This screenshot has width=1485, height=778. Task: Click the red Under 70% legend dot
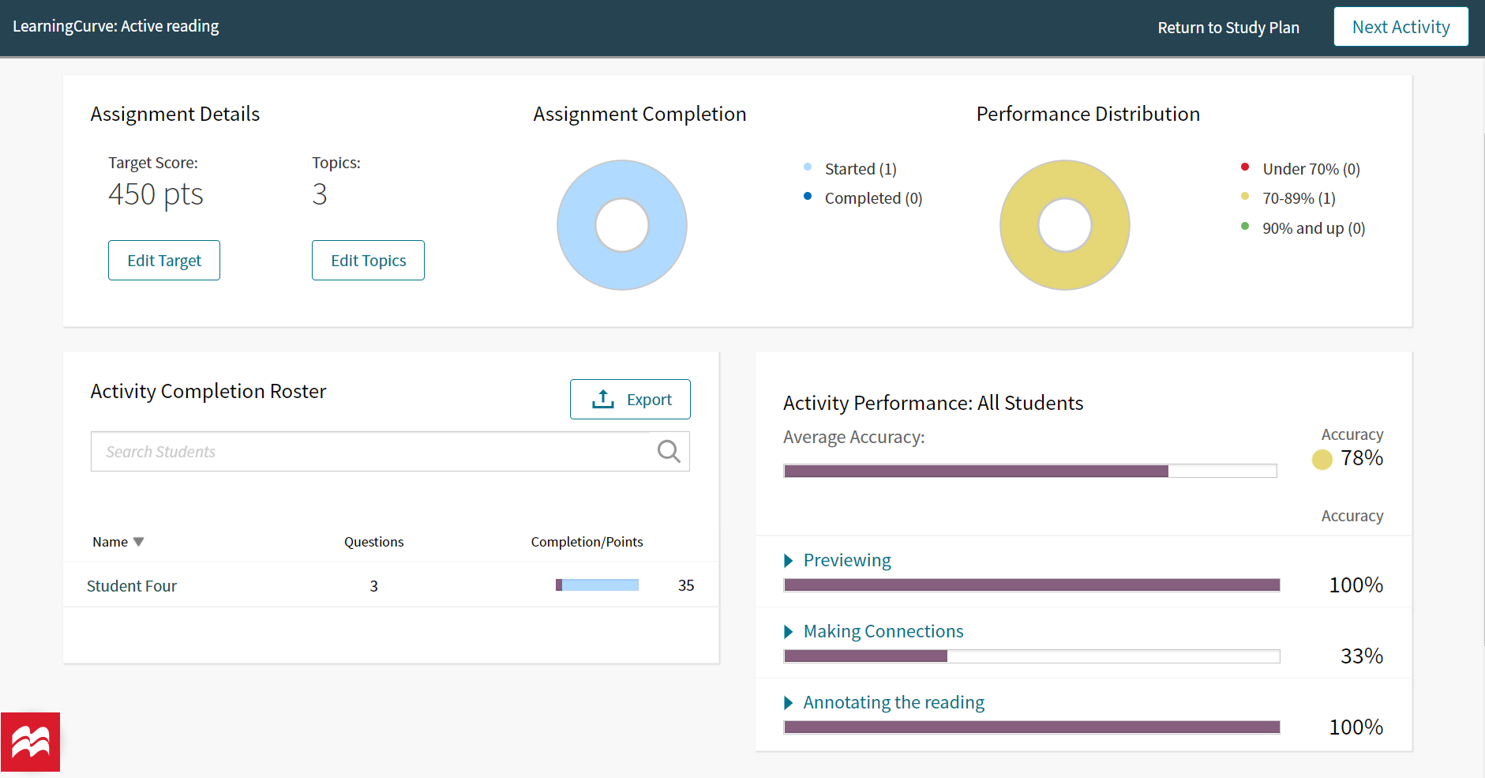click(1246, 167)
